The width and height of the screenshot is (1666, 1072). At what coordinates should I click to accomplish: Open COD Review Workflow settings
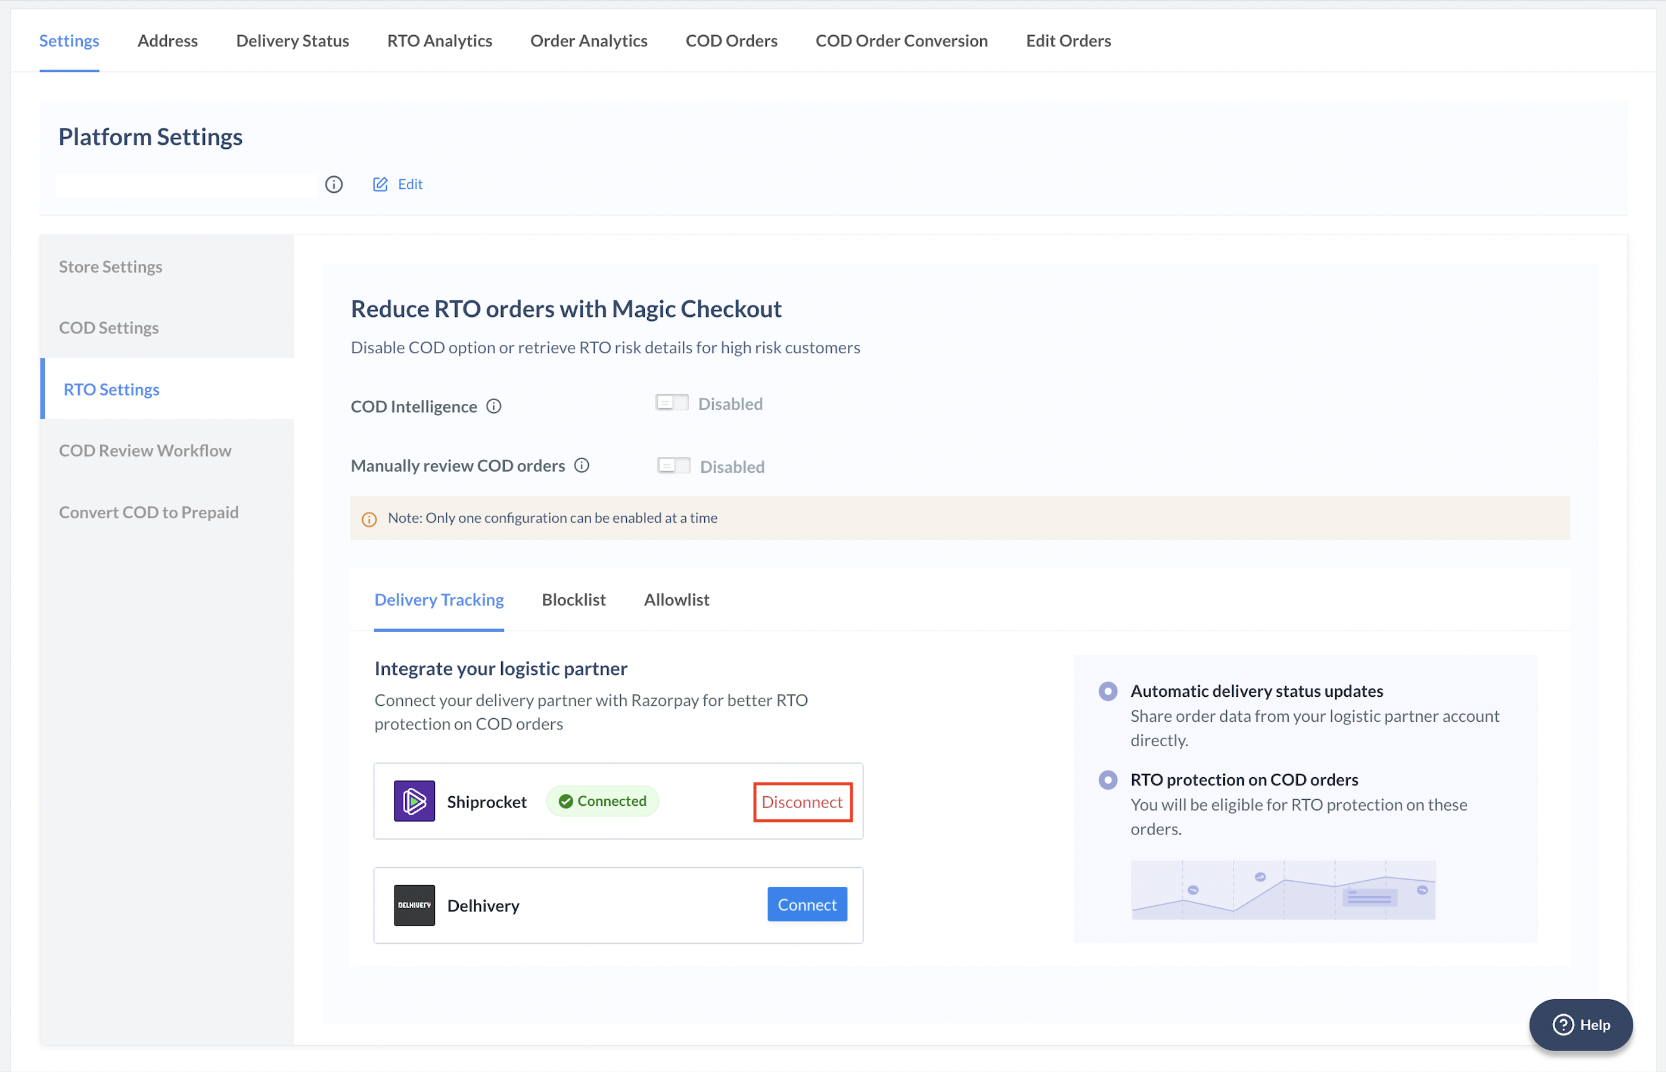tap(145, 449)
